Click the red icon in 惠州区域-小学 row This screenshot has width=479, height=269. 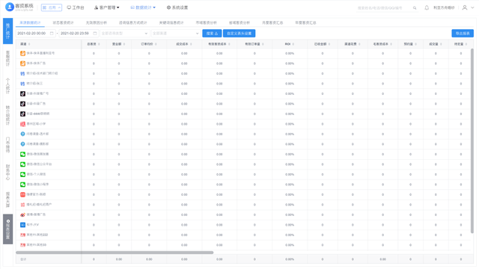(x=22, y=124)
